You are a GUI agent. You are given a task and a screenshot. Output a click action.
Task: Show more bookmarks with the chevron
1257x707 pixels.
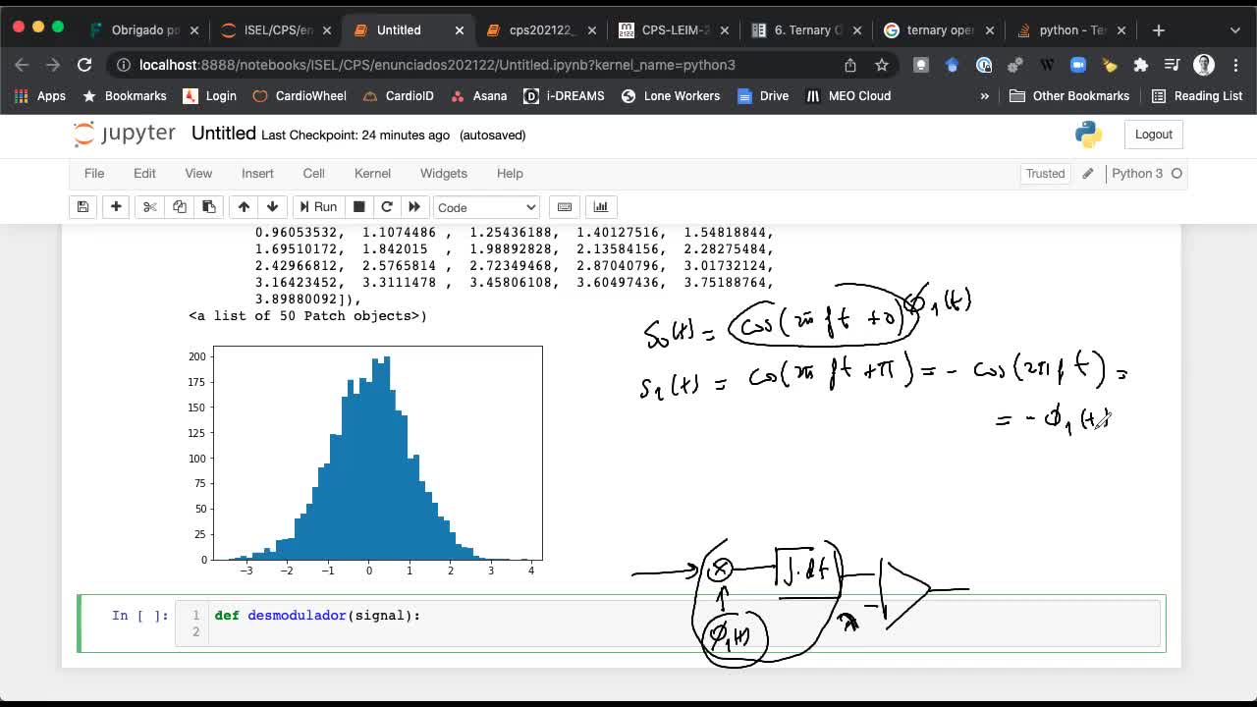pyautogui.click(x=984, y=96)
